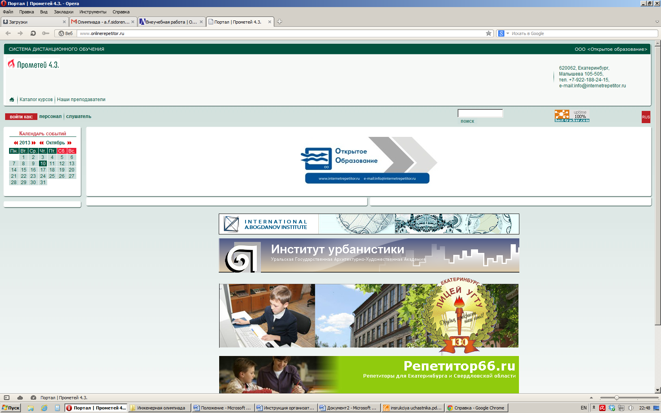Screen dimensions: 661x413
Task: Switch to Справка - Google Chrome taskbar item
Action: [477, 408]
